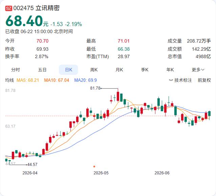The width and height of the screenshot is (216, 196).
Task: Click the percent change -2.19%
Action: (73, 24)
